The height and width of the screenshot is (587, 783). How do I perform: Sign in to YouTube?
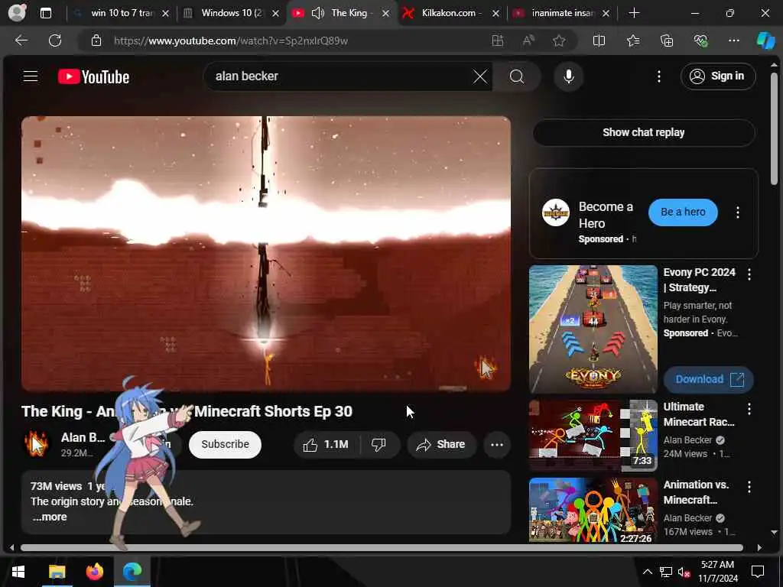(x=717, y=76)
